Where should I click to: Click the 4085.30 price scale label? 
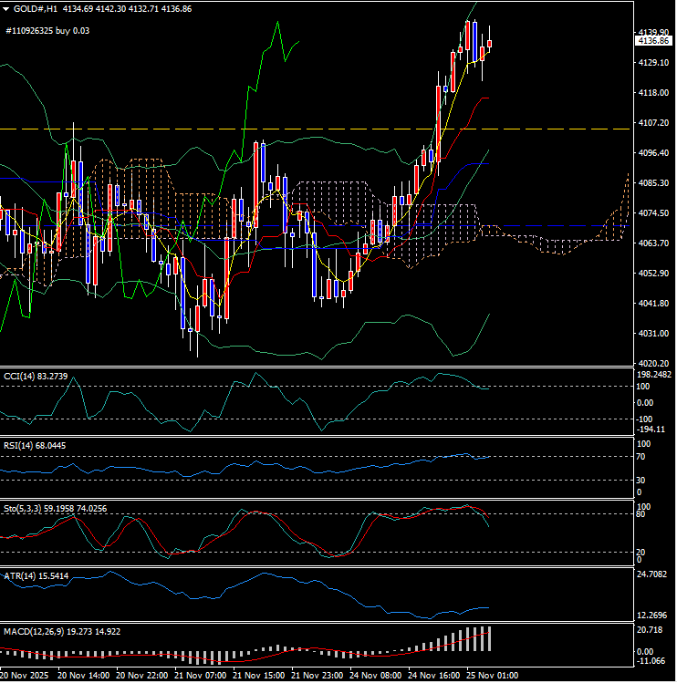point(653,183)
